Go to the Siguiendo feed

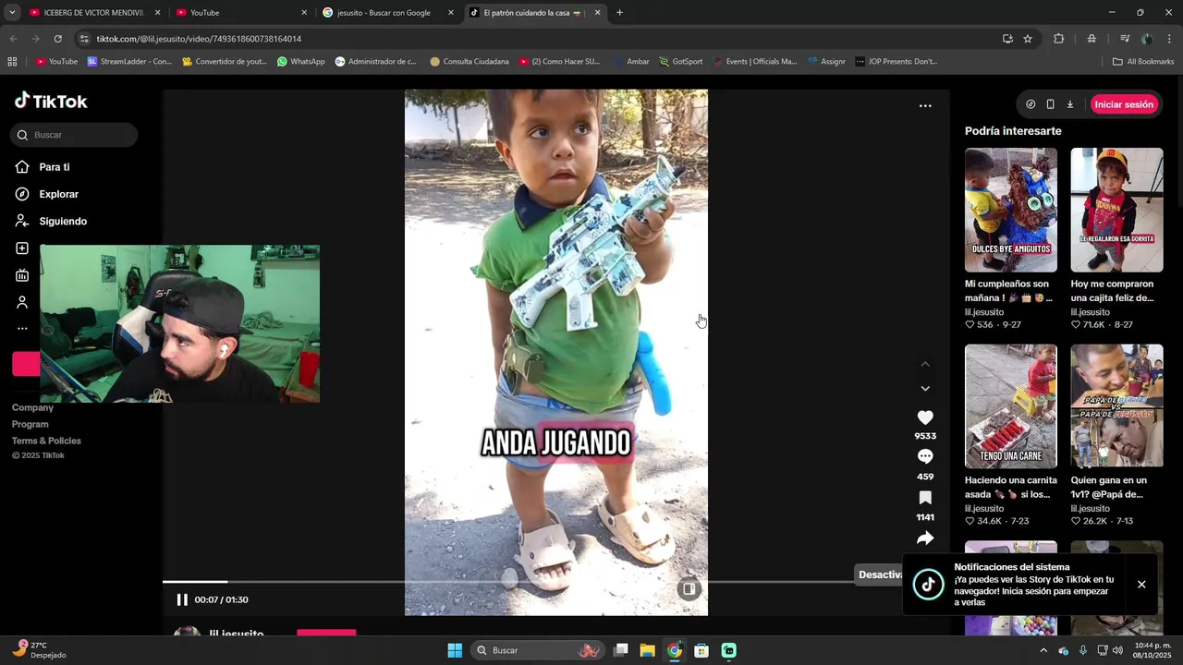(63, 222)
